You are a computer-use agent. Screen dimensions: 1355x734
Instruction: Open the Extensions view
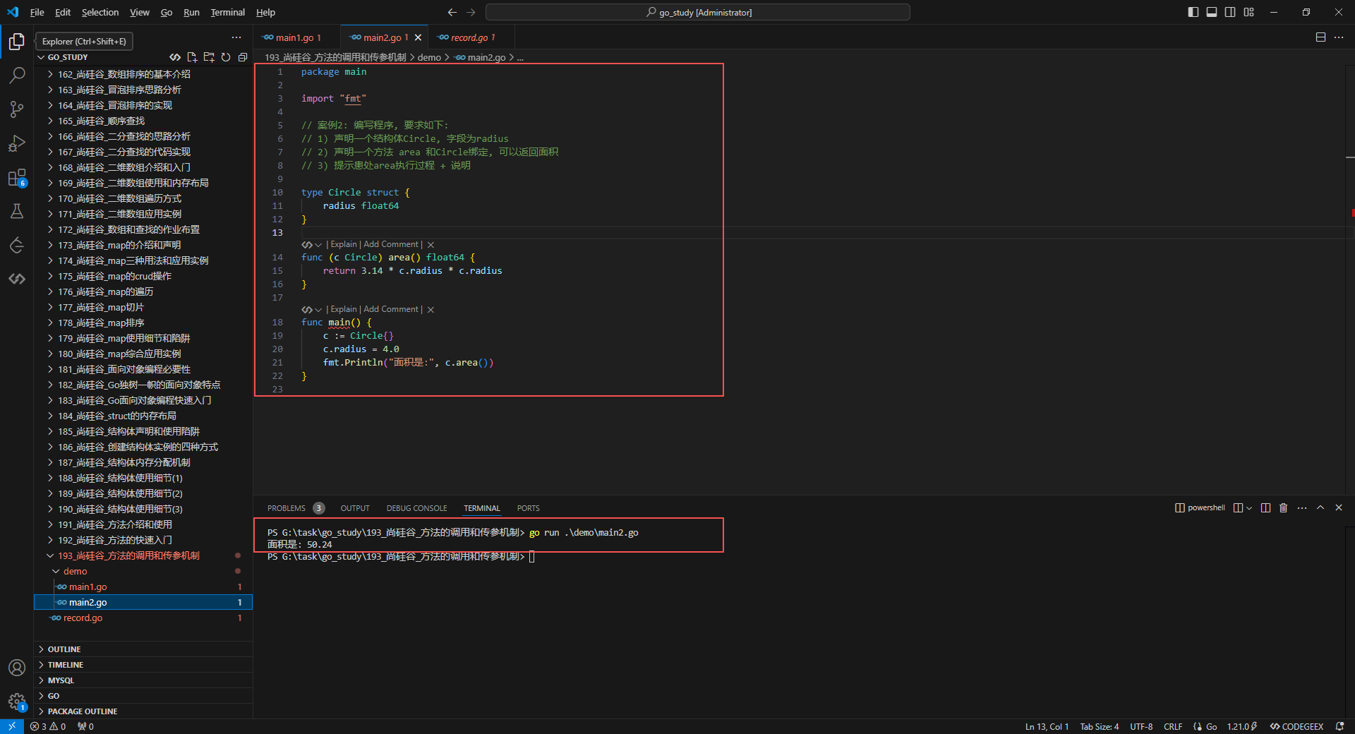click(x=17, y=178)
